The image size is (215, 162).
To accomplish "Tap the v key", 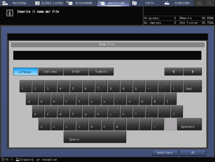I will click(x=82, y=124).
